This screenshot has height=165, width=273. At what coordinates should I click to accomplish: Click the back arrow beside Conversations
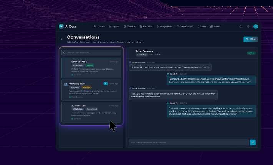[62, 39]
